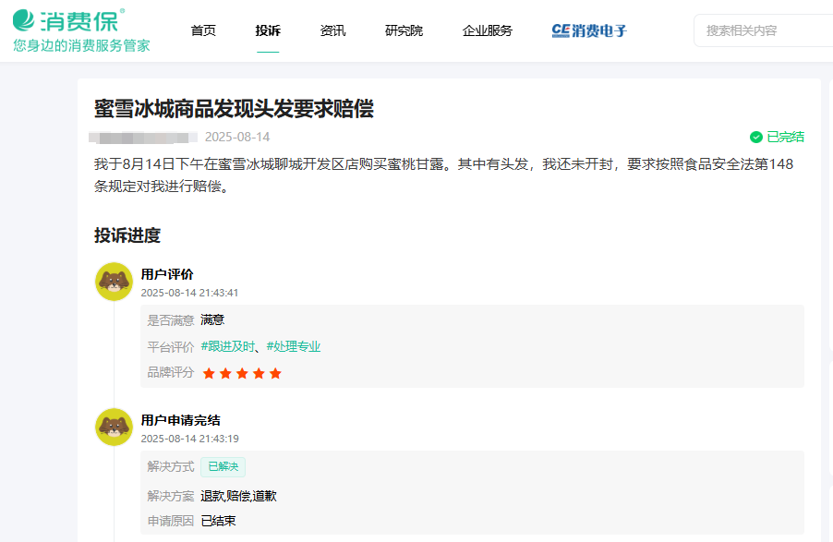
Task: Click the 已解决 status badge
Action: (223, 466)
